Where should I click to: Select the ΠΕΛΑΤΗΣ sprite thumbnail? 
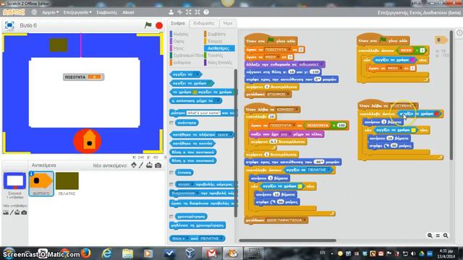click(67, 183)
